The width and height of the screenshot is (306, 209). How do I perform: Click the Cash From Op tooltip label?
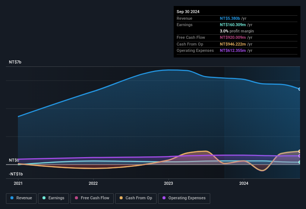pos(190,44)
